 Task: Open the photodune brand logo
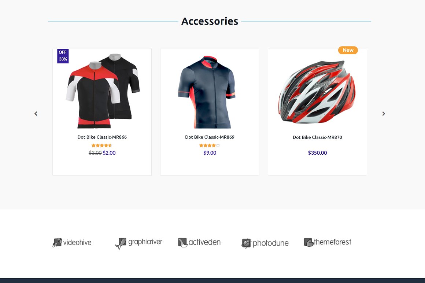[x=265, y=243]
